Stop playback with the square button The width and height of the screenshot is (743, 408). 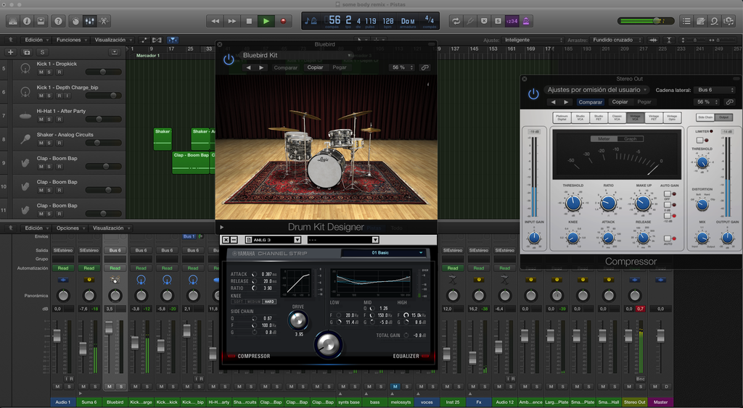click(250, 21)
